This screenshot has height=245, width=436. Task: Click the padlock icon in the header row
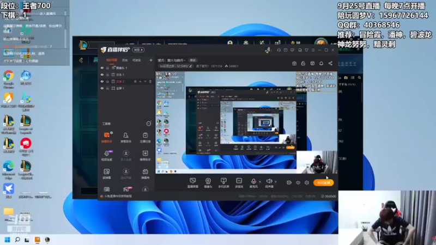pos(303,63)
